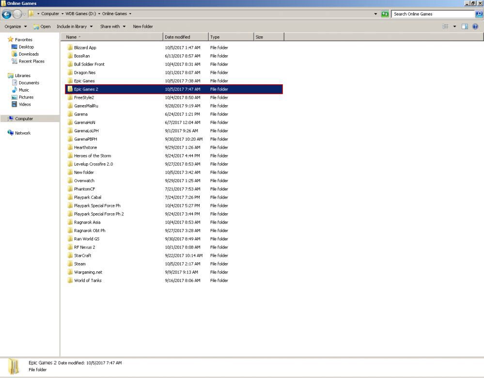Click inside the Search Online Games field

(x=431, y=14)
